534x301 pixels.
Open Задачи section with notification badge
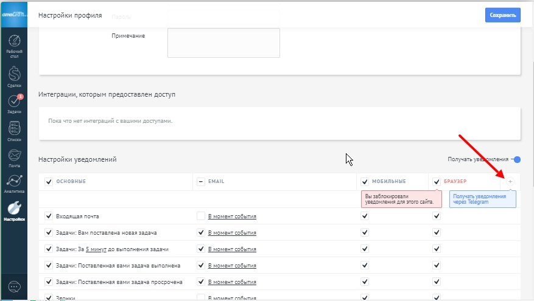[x=13, y=104]
